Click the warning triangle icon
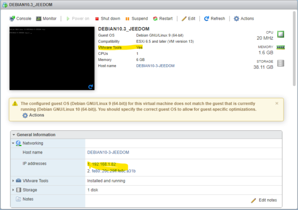The width and height of the screenshot is (298, 210). (15, 104)
